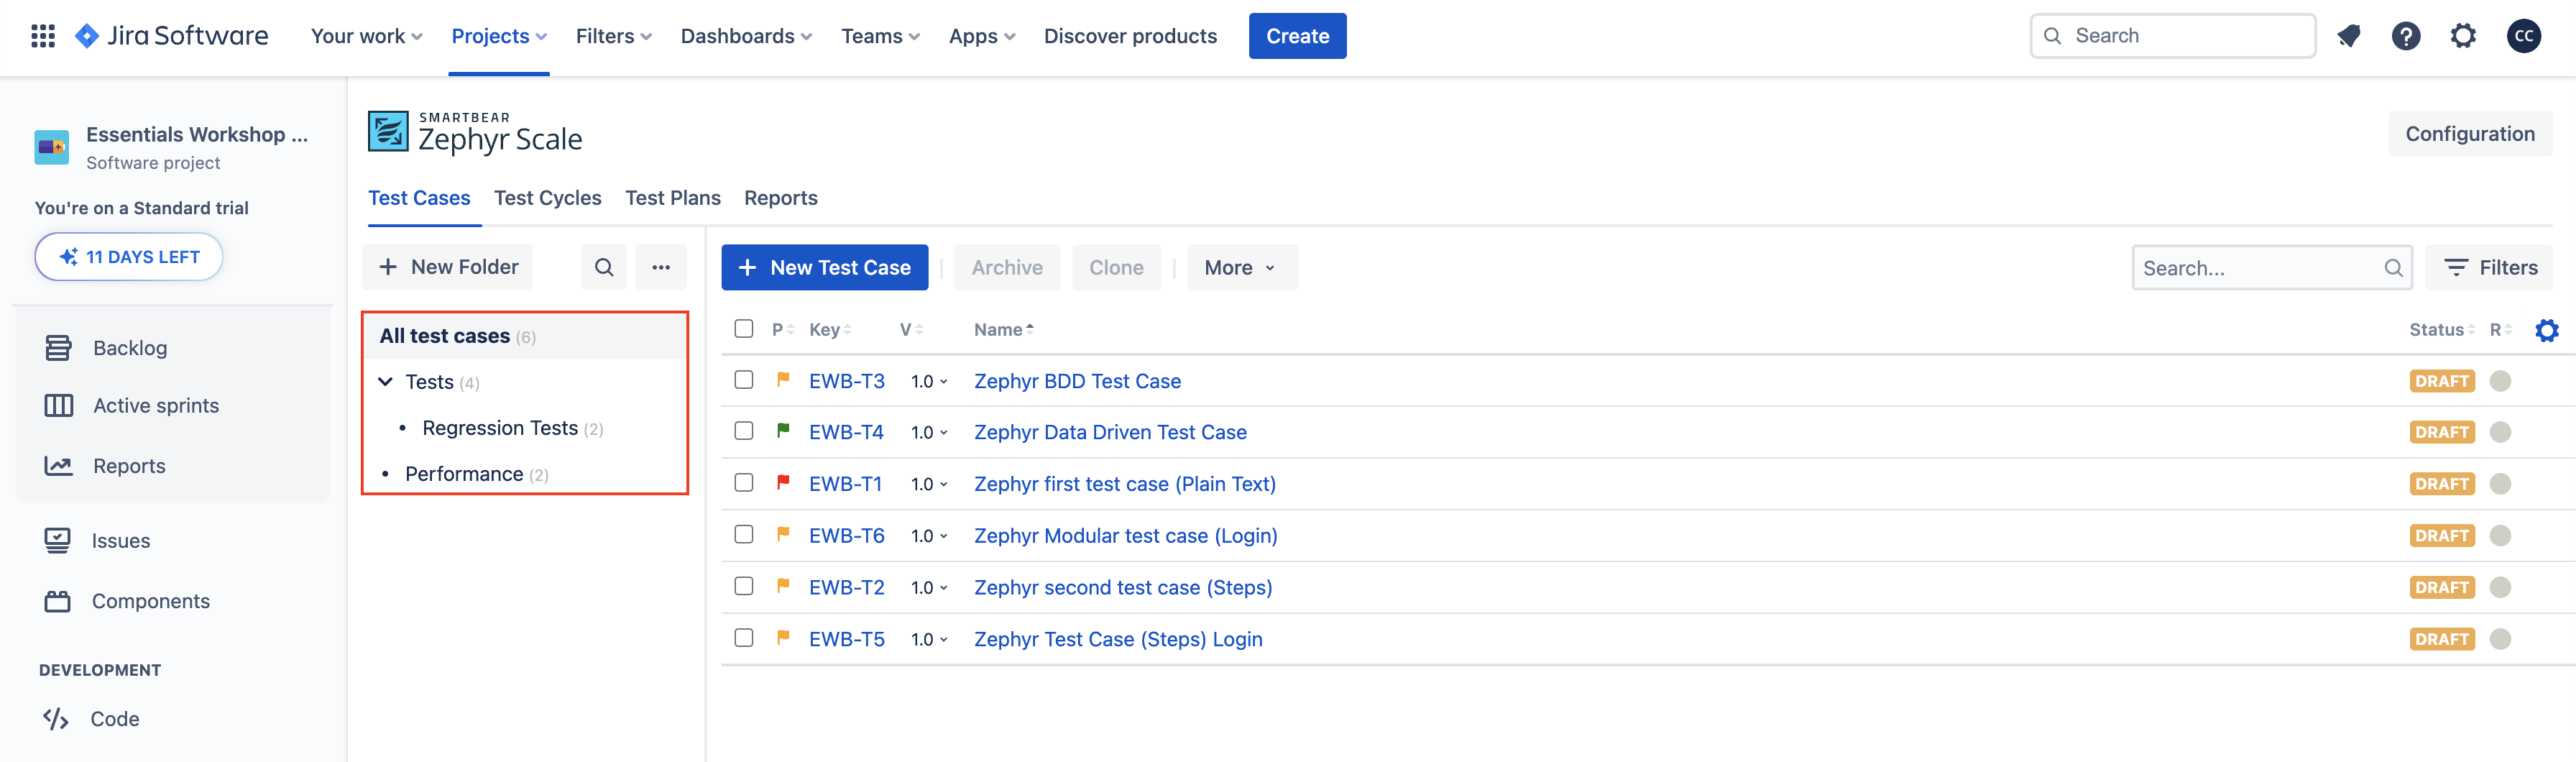The width and height of the screenshot is (2576, 762).
Task: Check the box for EWB-T6
Action: 743,535
